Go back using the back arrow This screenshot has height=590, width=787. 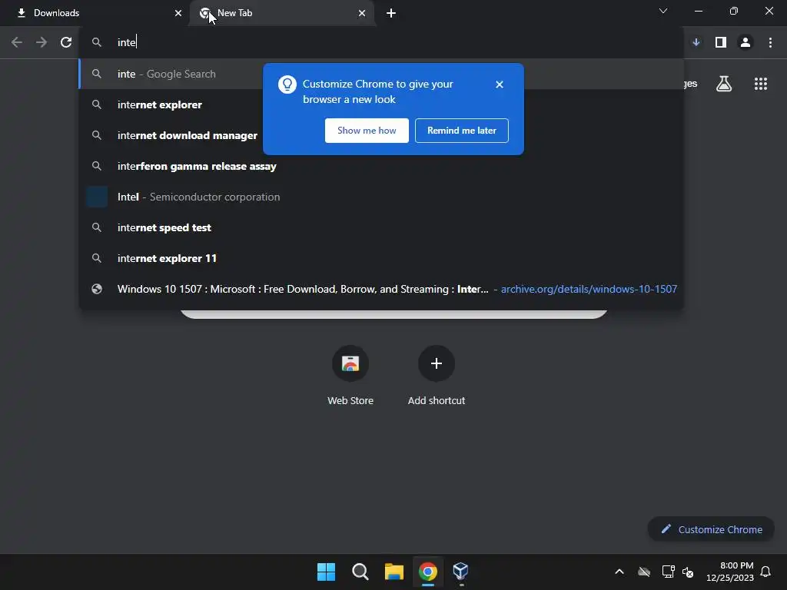(x=17, y=43)
